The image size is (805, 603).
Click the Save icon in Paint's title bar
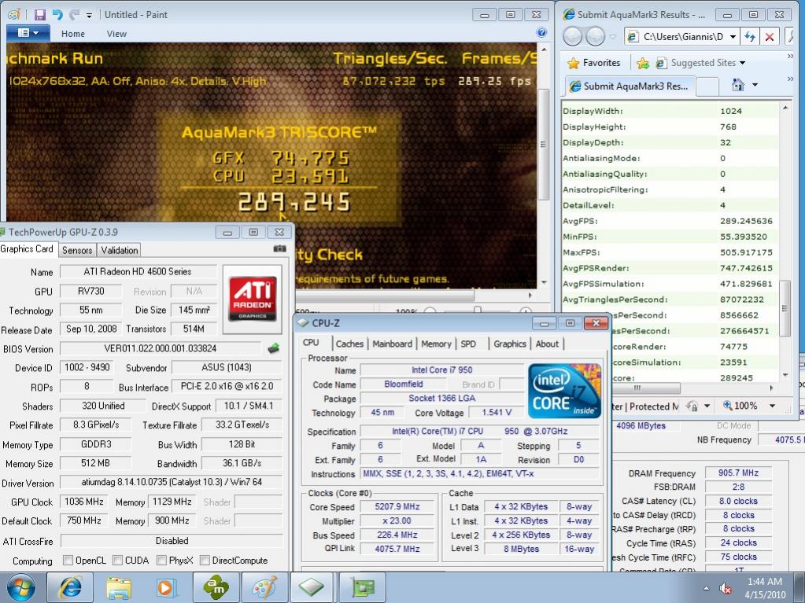click(39, 14)
